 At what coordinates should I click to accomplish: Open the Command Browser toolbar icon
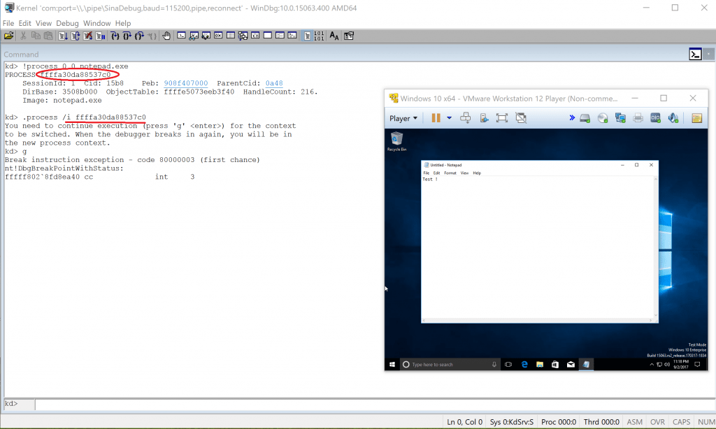(x=292, y=36)
